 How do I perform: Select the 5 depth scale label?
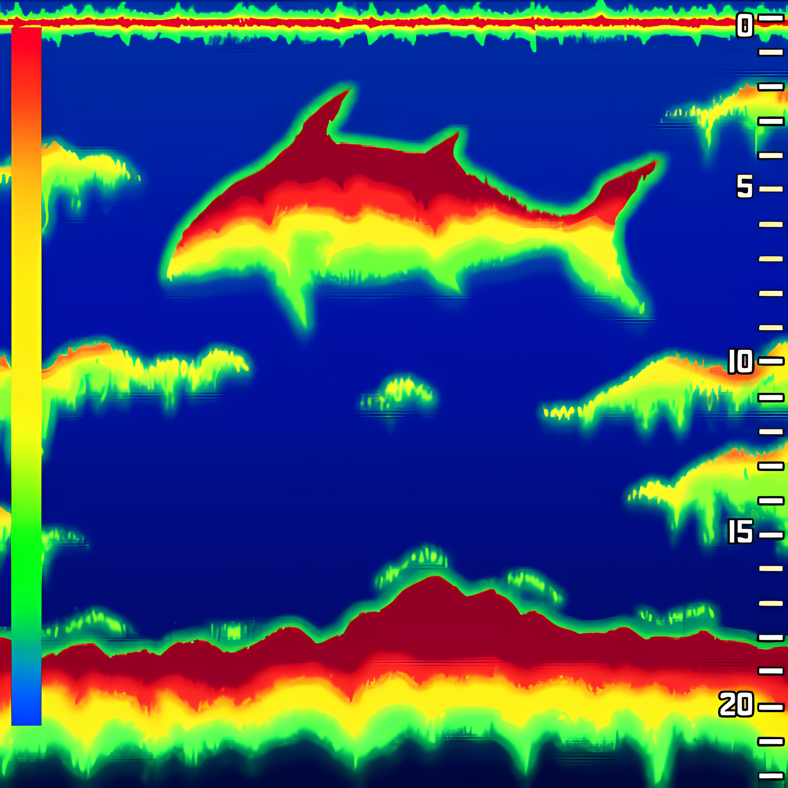pyautogui.click(x=745, y=186)
